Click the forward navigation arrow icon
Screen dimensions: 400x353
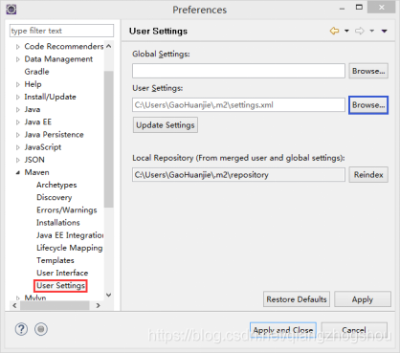pos(360,31)
